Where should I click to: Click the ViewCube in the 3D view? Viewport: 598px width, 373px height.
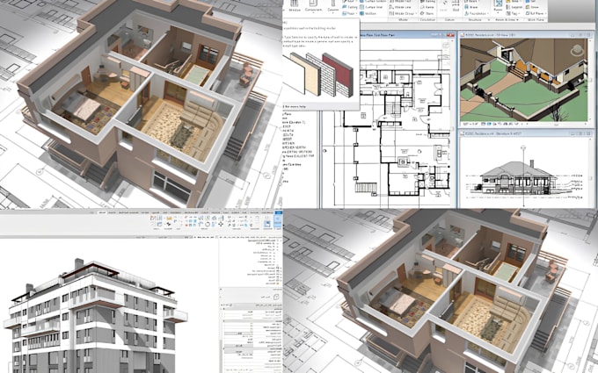[x=578, y=50]
